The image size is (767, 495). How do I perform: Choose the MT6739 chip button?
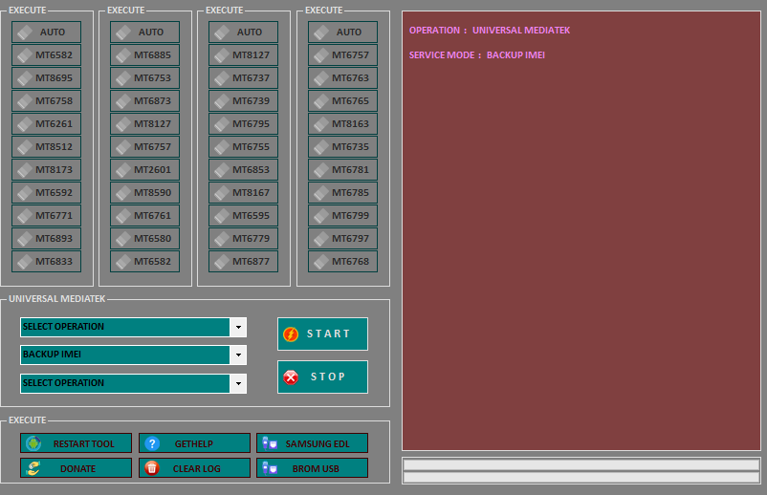[x=243, y=100]
